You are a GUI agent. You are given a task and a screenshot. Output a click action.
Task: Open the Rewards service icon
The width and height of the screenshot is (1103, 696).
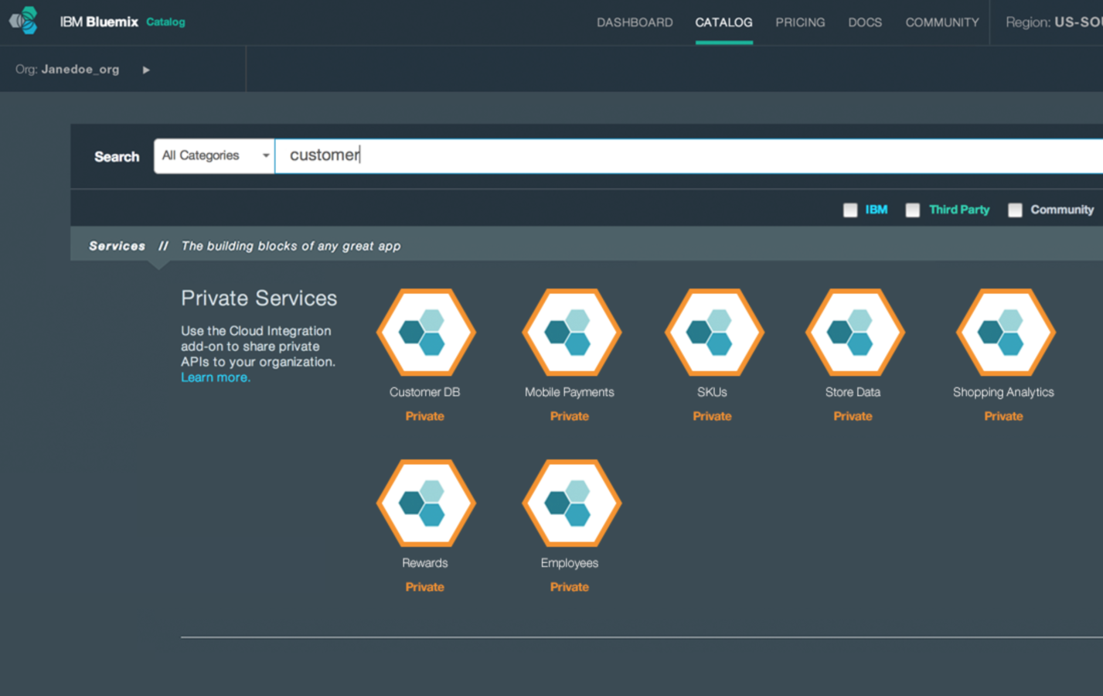point(426,503)
